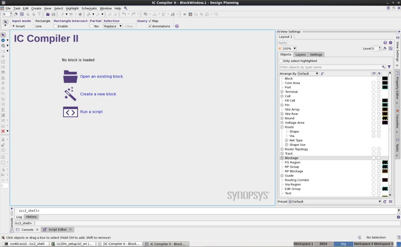The width and height of the screenshot is (401, 247).
Task: Switch to the Layers tab
Action: point(300,55)
